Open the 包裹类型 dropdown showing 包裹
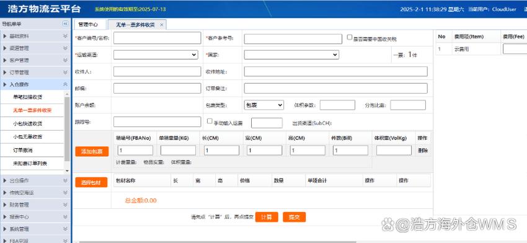527x243 pixels. click(264, 105)
